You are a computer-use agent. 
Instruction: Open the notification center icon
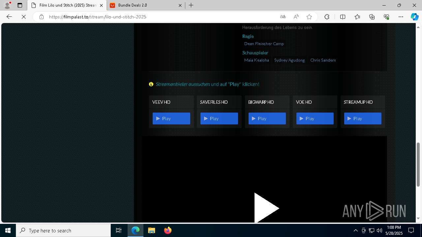(x=411, y=230)
